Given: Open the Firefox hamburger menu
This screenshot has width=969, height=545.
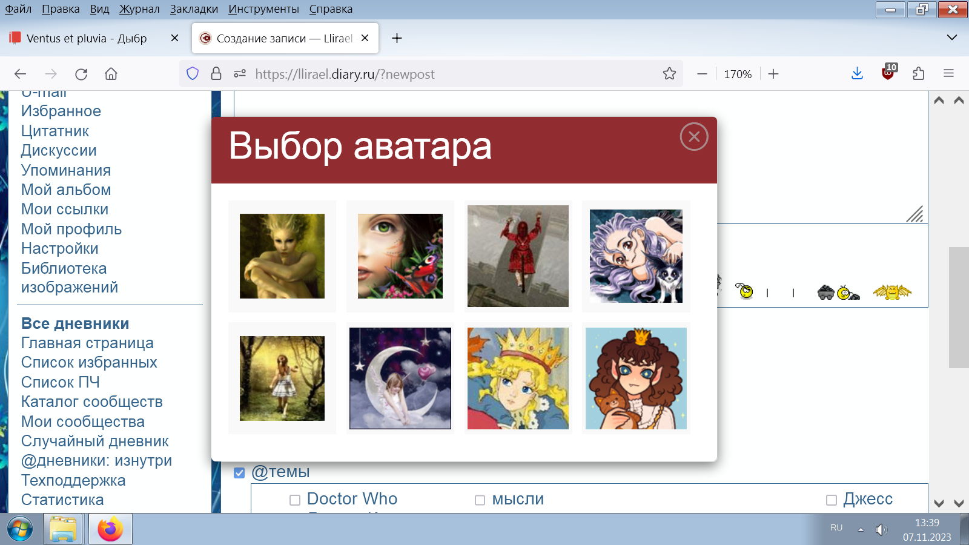Looking at the screenshot, I should click(949, 74).
